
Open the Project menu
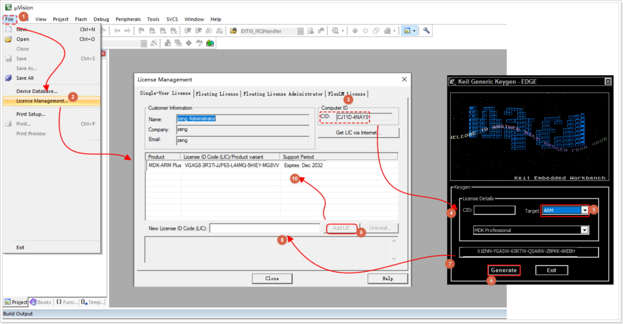click(x=61, y=19)
